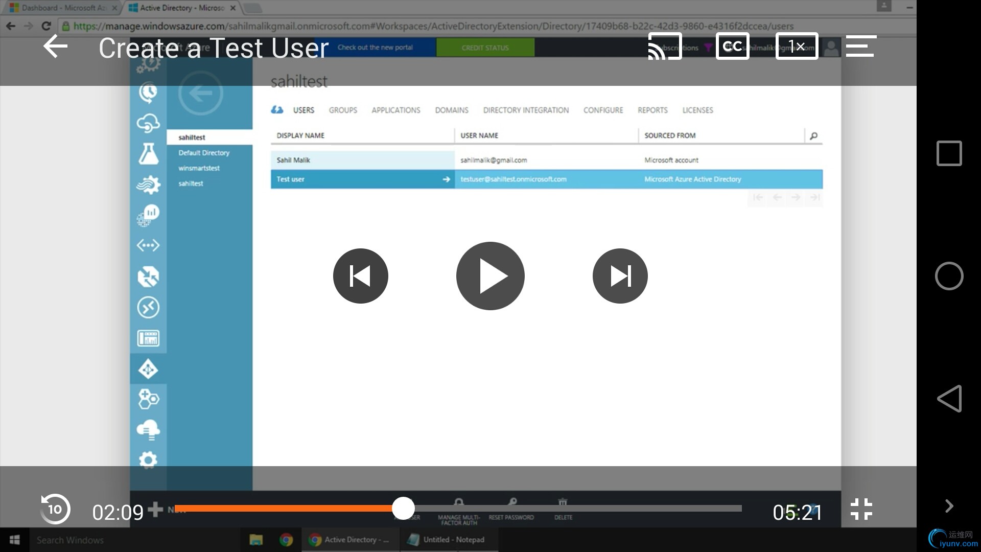Viewport: 981px width, 552px height.
Task: Click the CREDIT STATUS button
Action: pos(485,48)
